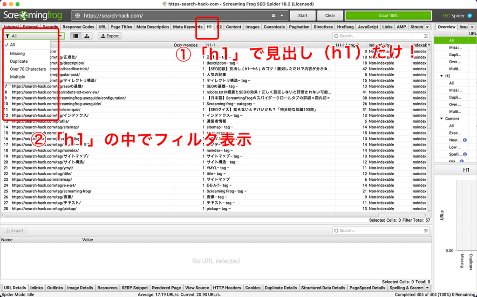Export the H1 table with upper Export button
477x297 pixels.
point(110,36)
